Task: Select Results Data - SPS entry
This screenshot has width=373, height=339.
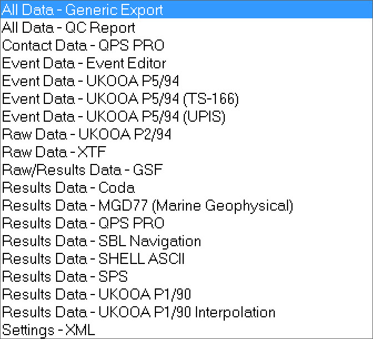Action: 65,277
